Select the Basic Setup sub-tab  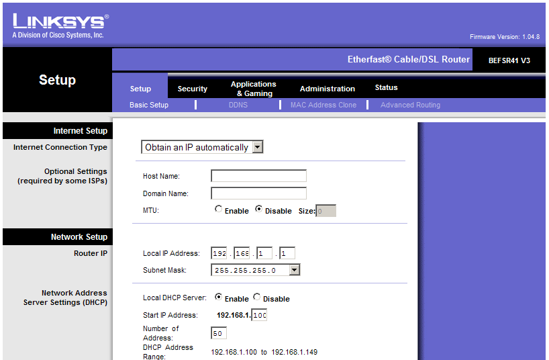[149, 105]
